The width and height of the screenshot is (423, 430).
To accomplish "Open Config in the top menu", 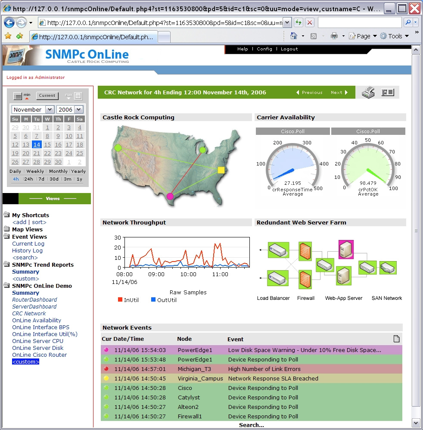I will [x=264, y=49].
